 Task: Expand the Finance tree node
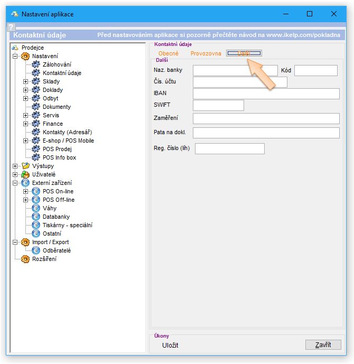[x=25, y=124]
